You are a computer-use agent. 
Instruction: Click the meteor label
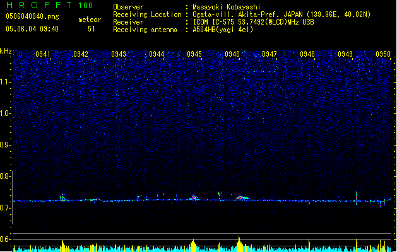[90, 20]
